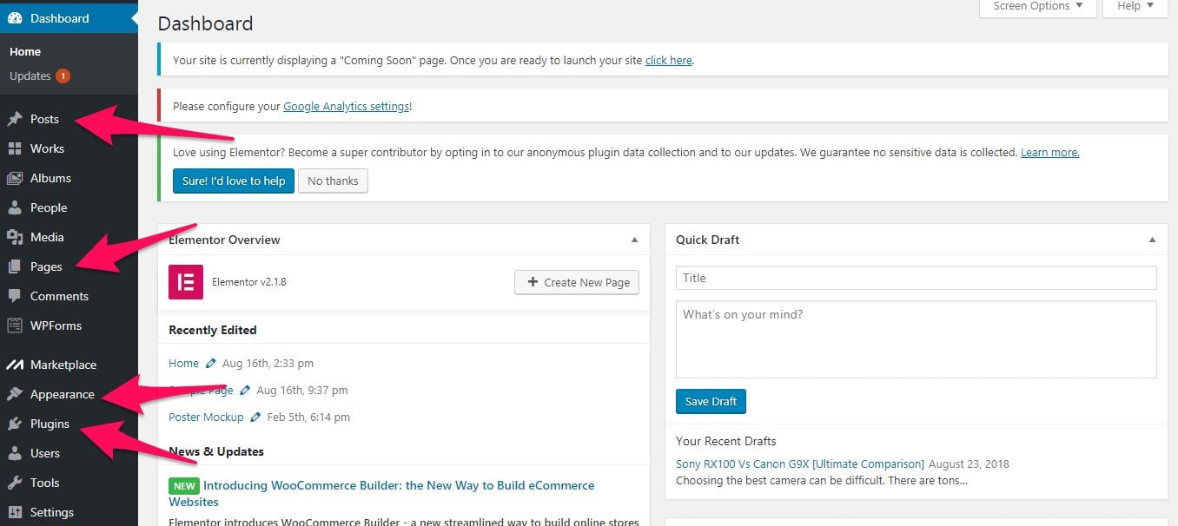Image resolution: width=1178 pixels, height=526 pixels.
Task: Click the Tools wrench icon
Action: (15, 483)
